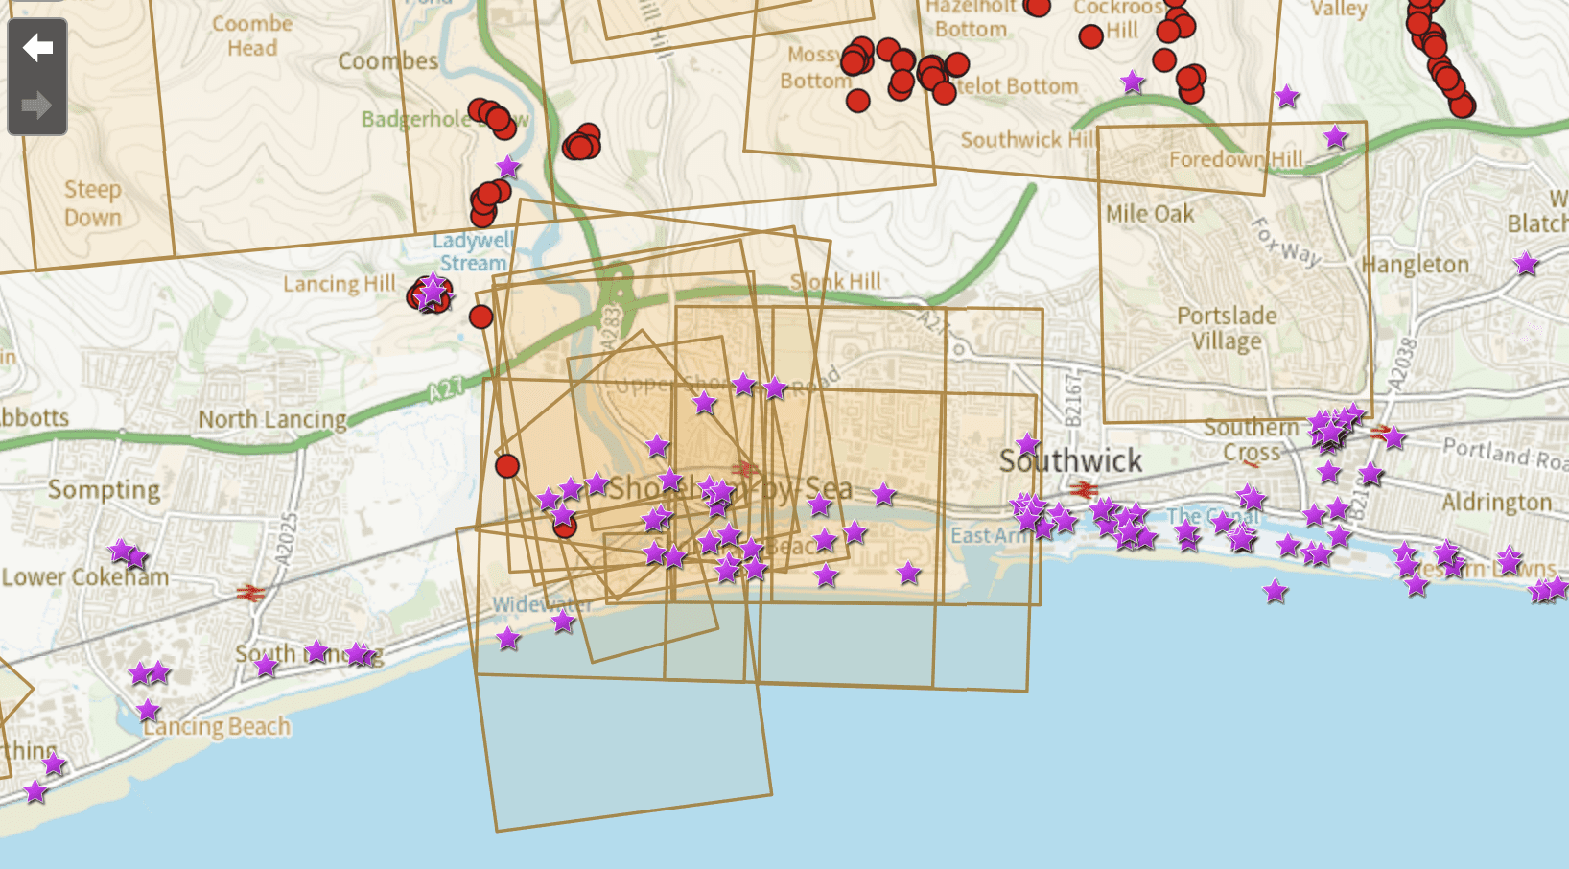Click the 'Mile Oak' label
Image resolution: width=1569 pixels, height=869 pixels.
pos(1150,213)
